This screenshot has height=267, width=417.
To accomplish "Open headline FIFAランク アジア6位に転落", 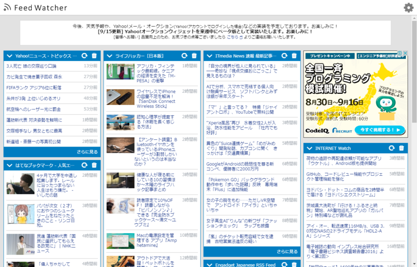I will pyautogui.click(x=34, y=88).
